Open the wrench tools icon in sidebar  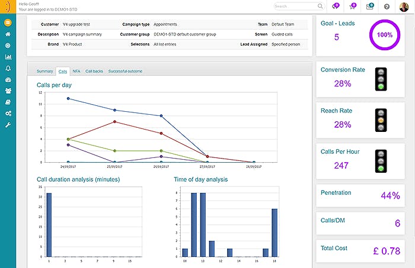point(8,125)
